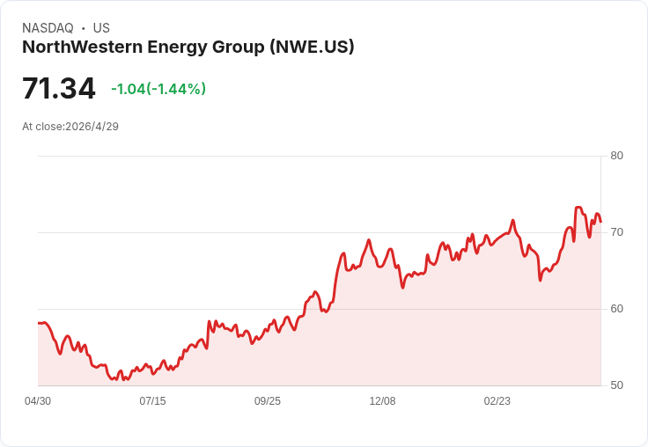The height and width of the screenshot is (447, 648).
Task: Click the US market label
Action: [101, 28]
